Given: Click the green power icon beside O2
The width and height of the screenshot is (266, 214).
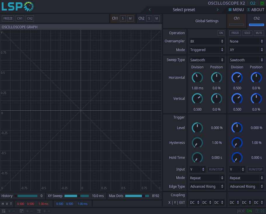Looking at the screenshot, I should click(262, 3).
